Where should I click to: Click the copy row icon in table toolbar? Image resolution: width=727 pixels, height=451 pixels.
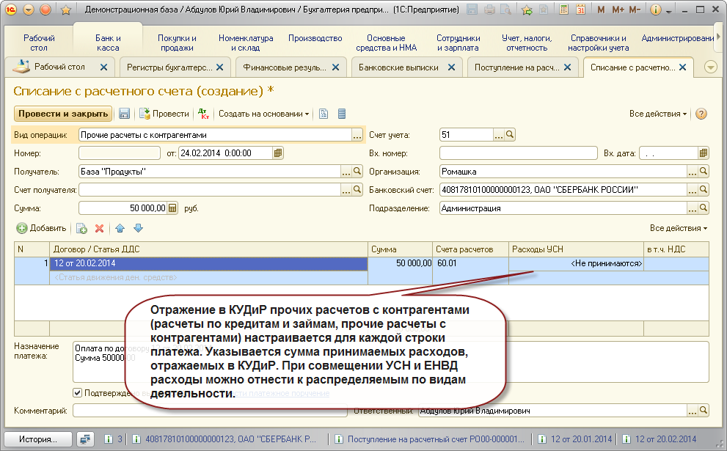pyautogui.click(x=81, y=228)
